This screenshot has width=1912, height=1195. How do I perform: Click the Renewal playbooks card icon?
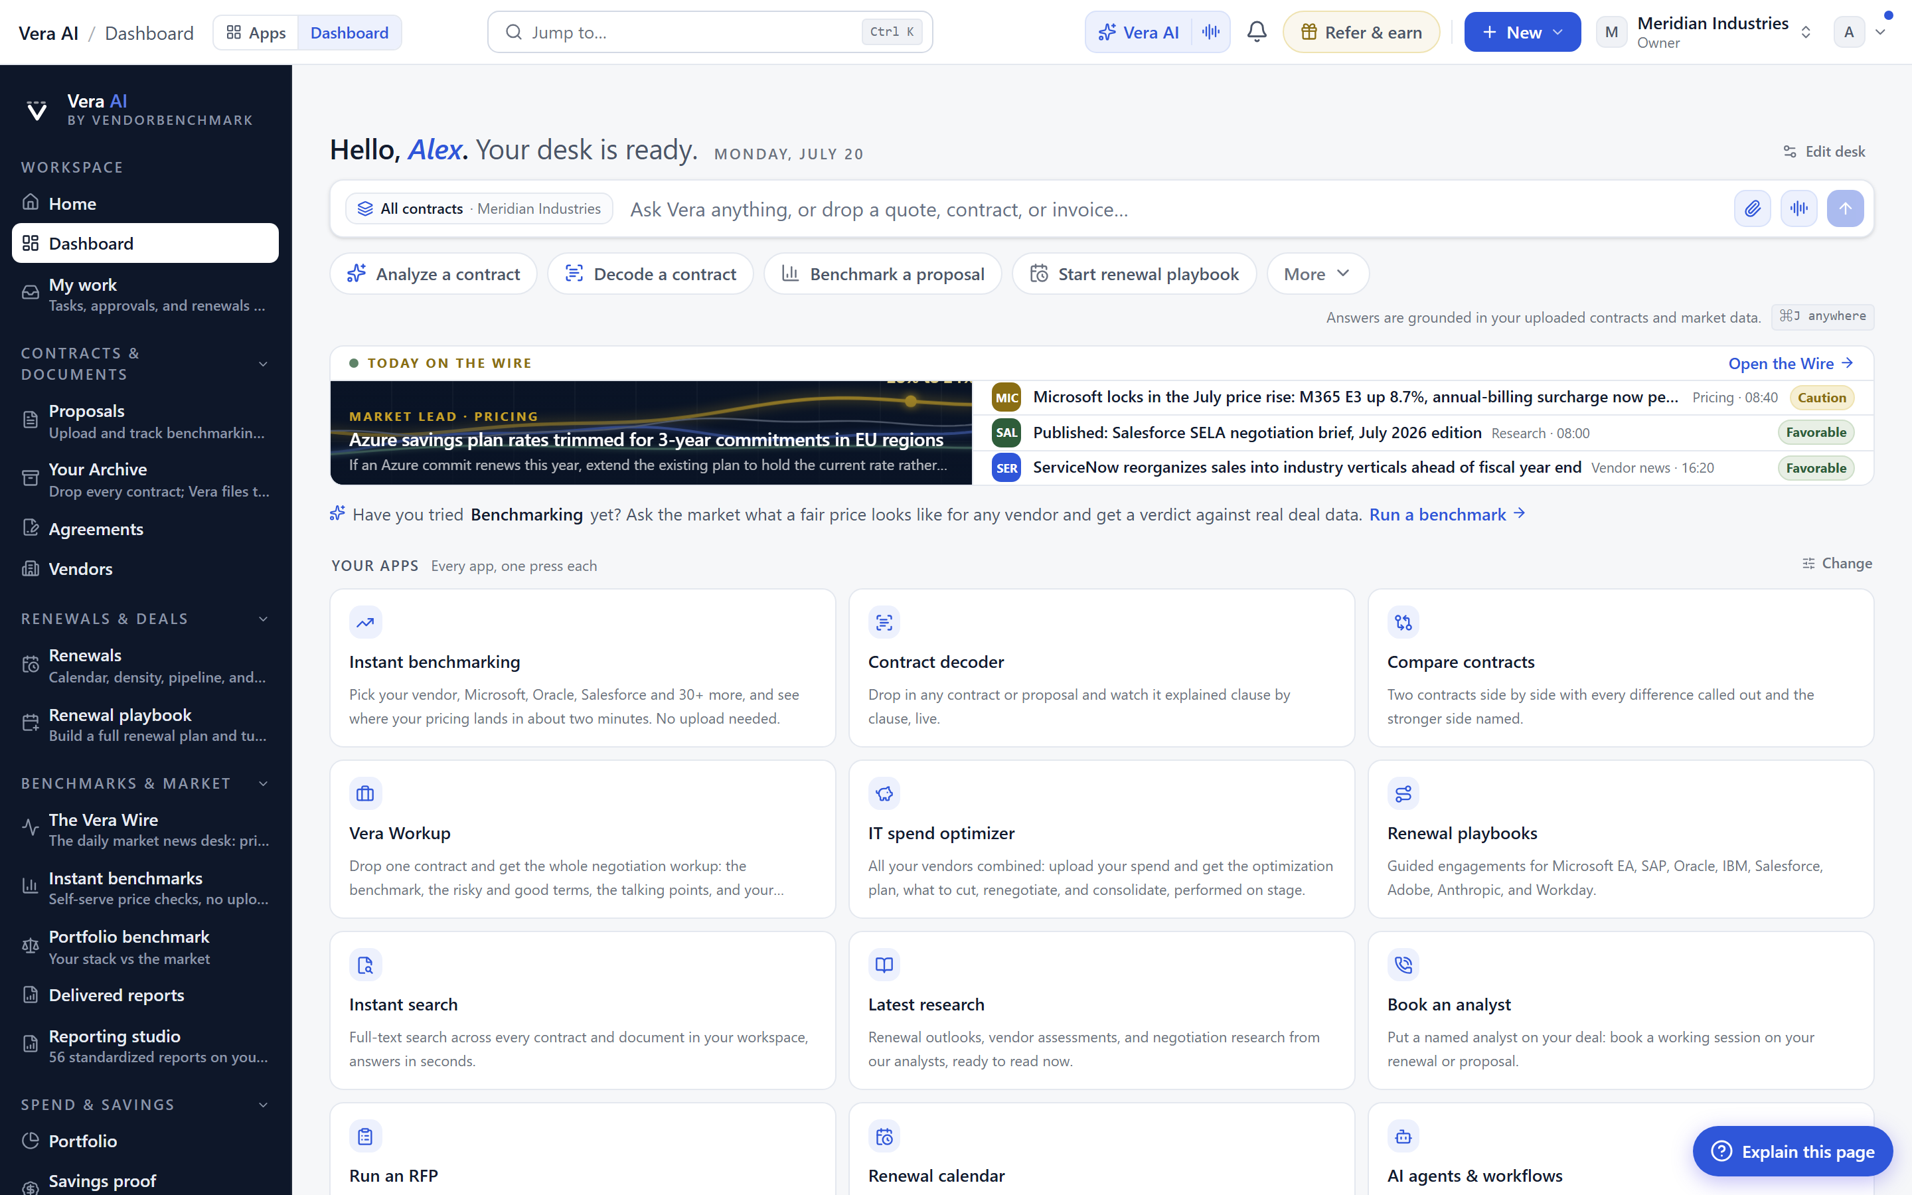point(1403,793)
